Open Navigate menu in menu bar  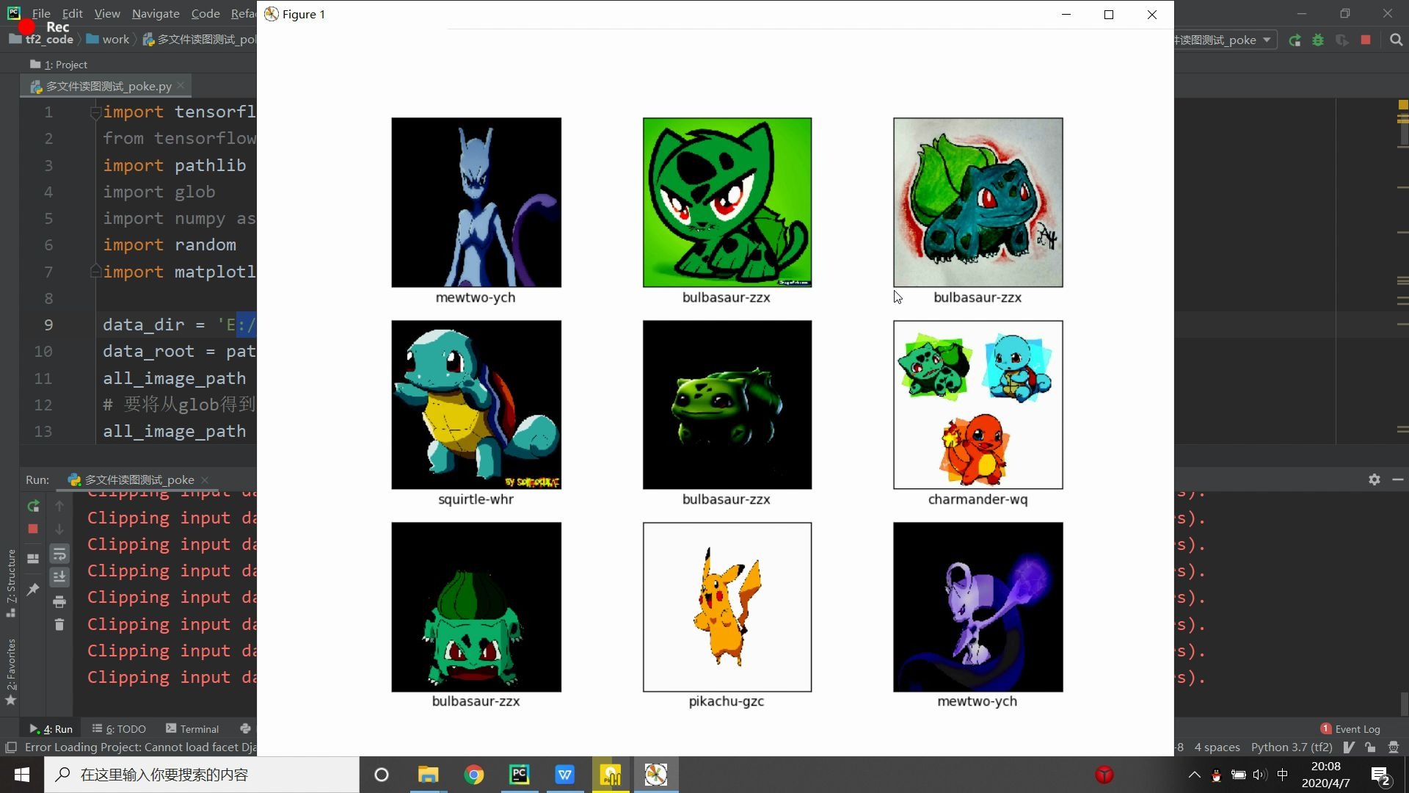click(x=155, y=13)
